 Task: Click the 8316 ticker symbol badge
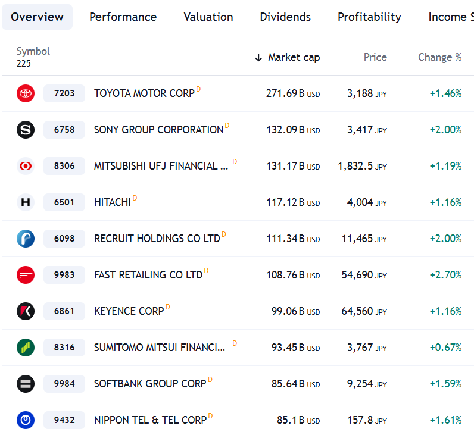pyautogui.click(x=64, y=348)
